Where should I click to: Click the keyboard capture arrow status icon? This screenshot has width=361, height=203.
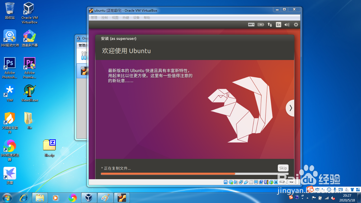(x=276, y=182)
